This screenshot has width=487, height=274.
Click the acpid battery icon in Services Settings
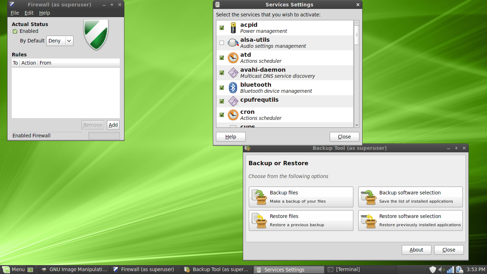click(233, 27)
